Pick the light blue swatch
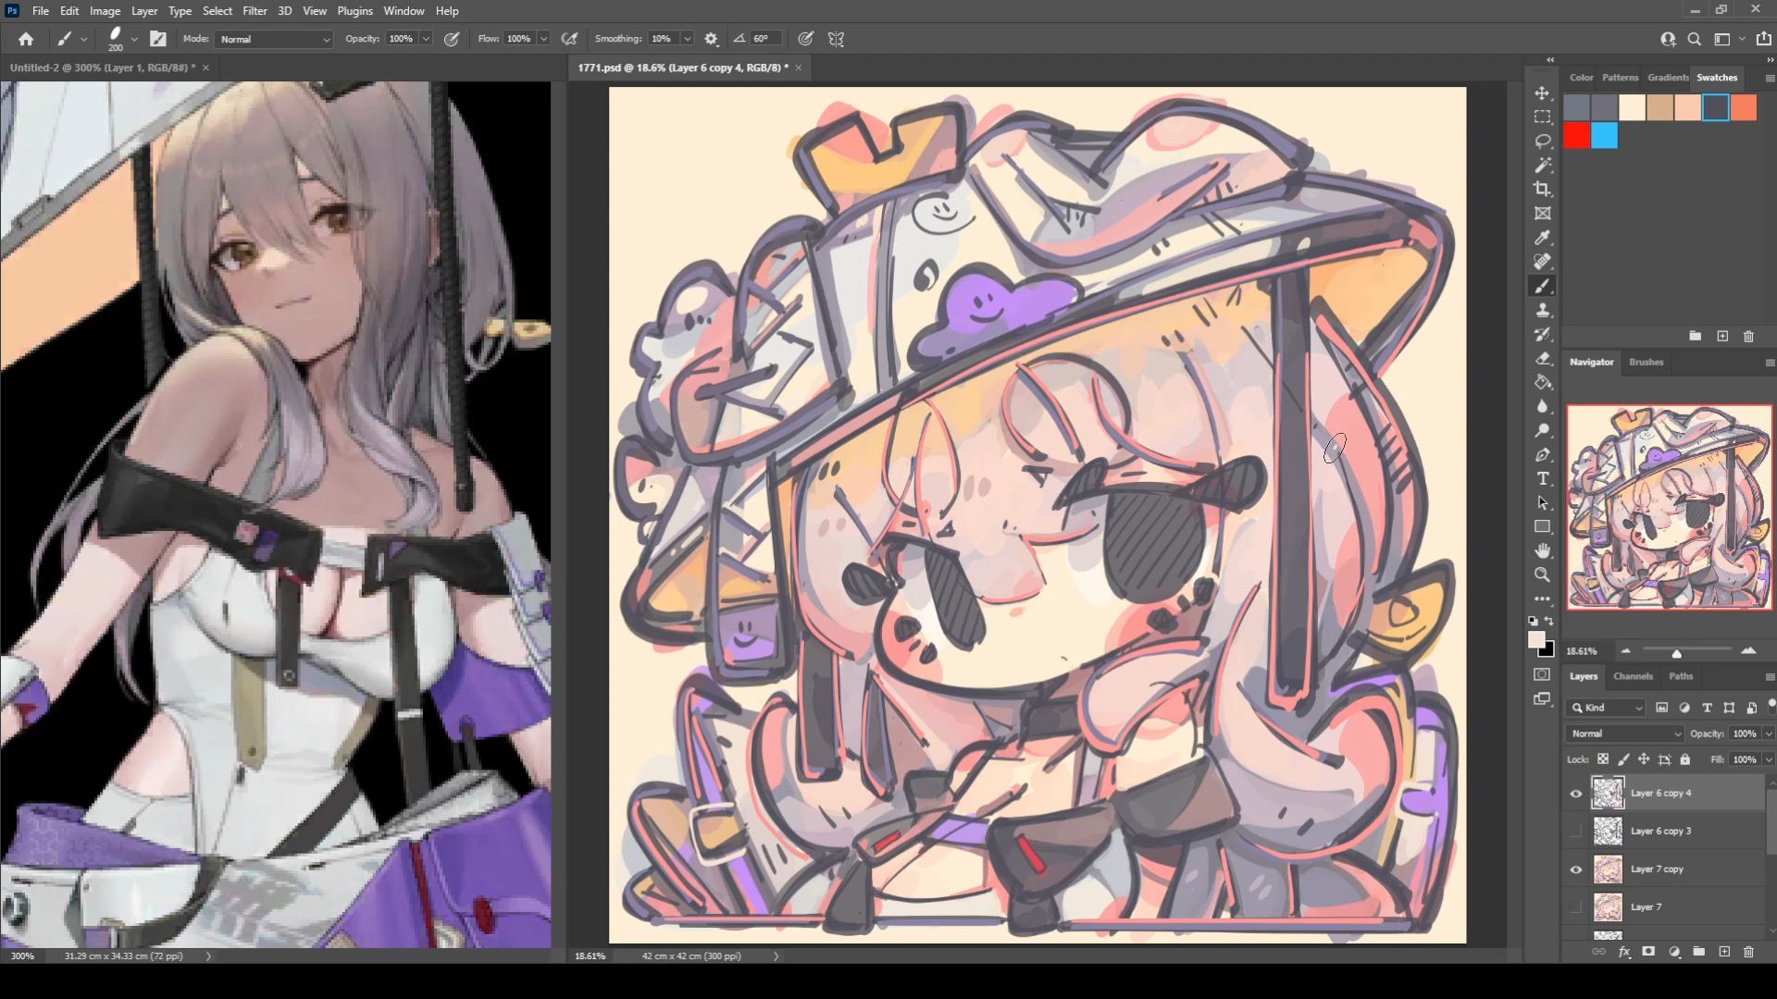This screenshot has width=1777, height=999. (x=1605, y=136)
